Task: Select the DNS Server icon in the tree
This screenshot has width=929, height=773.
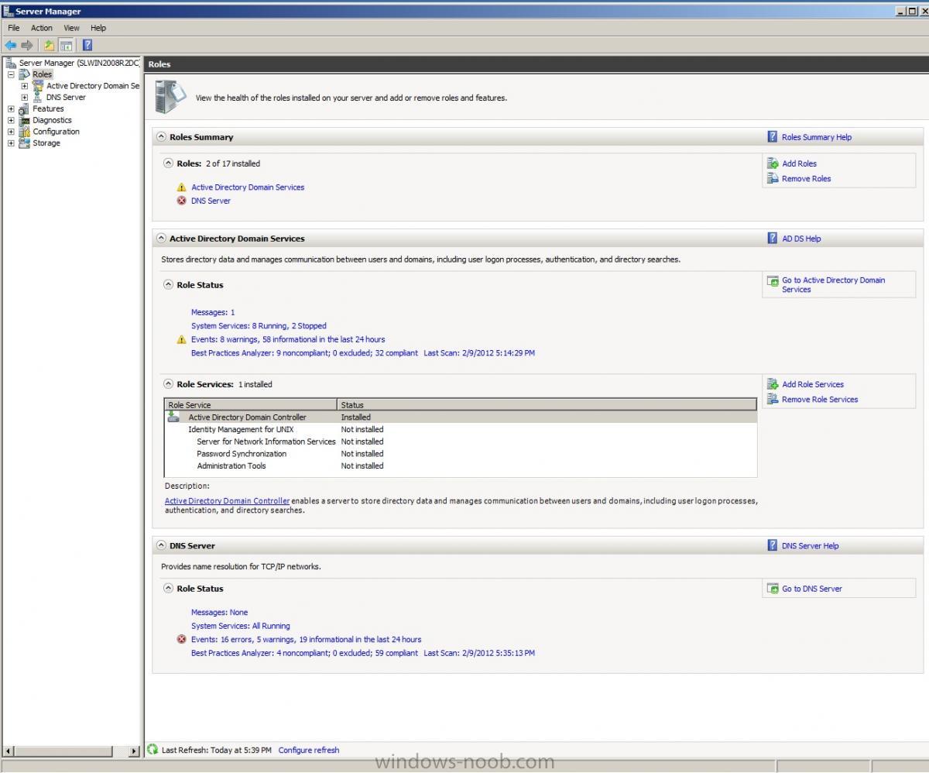Action: [x=38, y=98]
